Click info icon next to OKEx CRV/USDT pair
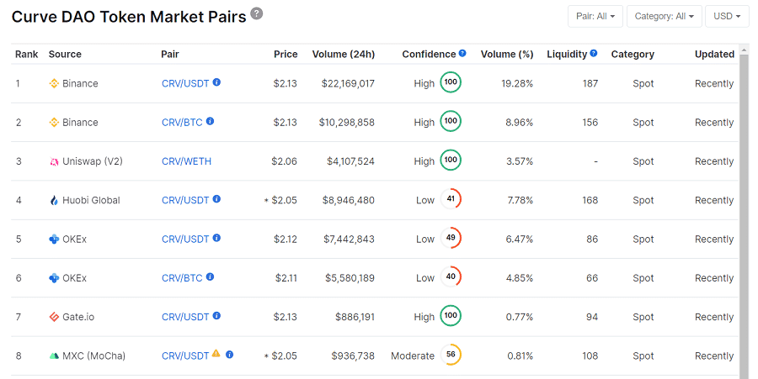The width and height of the screenshot is (758, 379). point(216,238)
